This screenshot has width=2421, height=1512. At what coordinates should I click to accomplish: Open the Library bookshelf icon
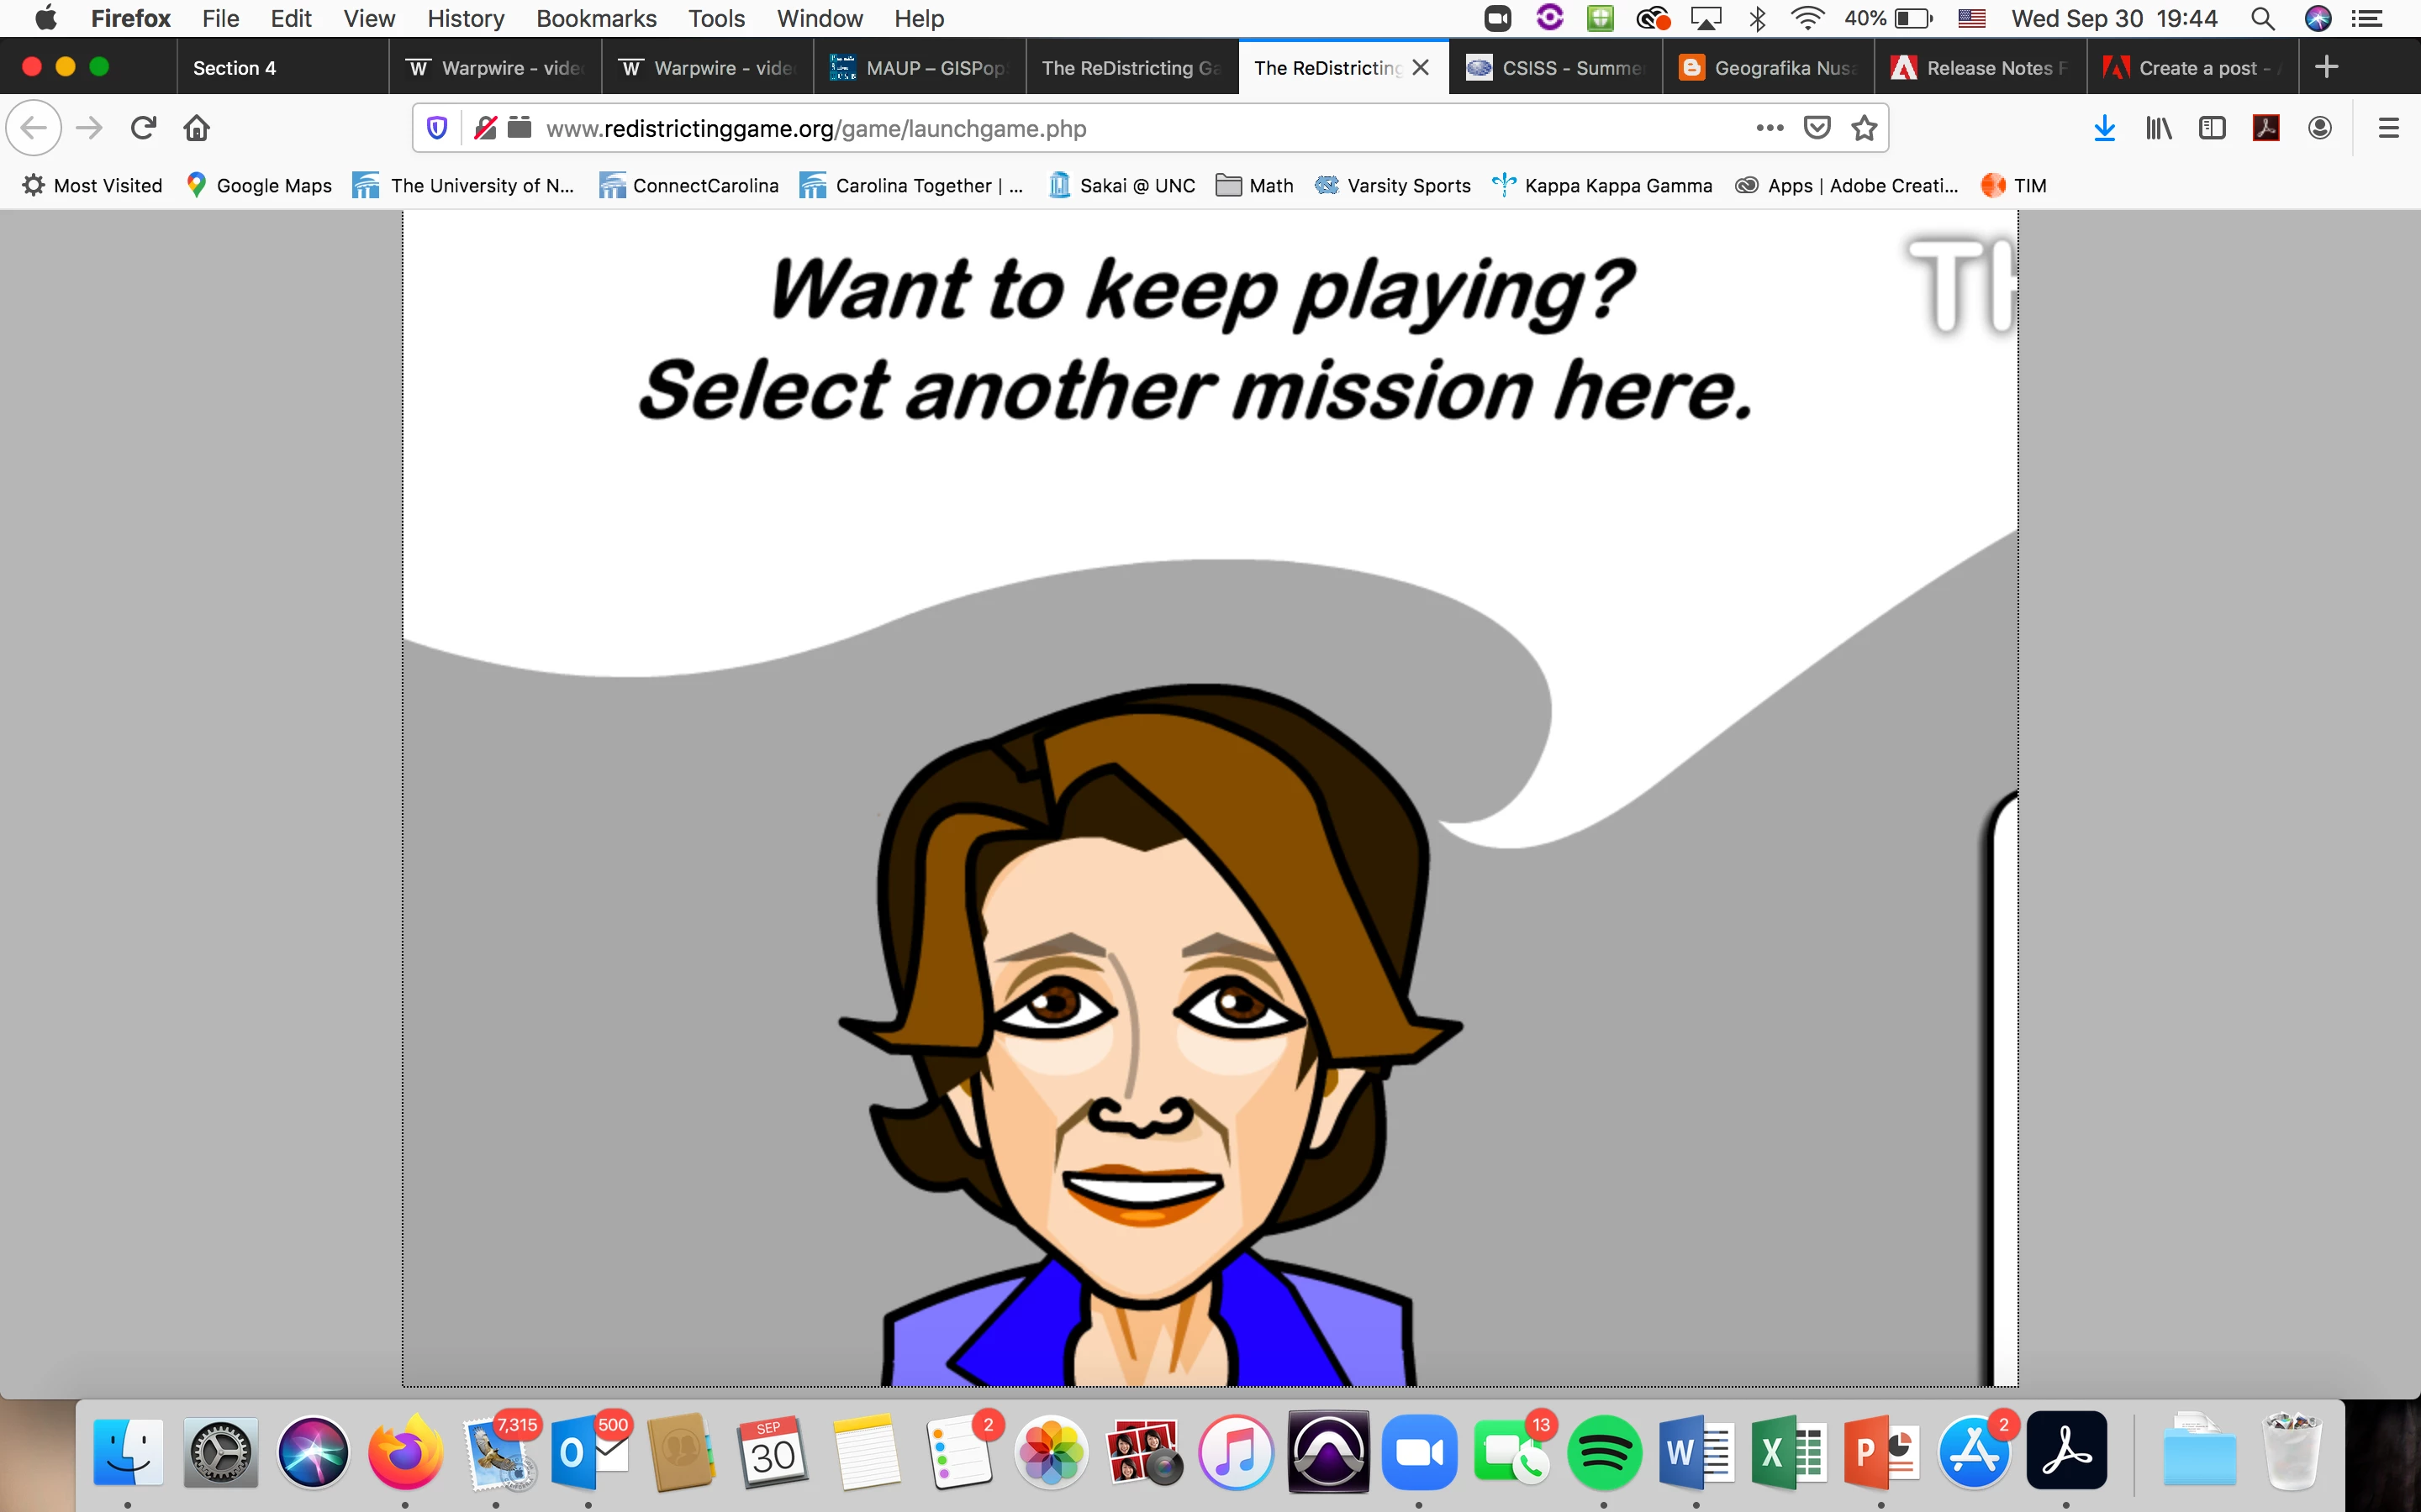[x=2158, y=128]
